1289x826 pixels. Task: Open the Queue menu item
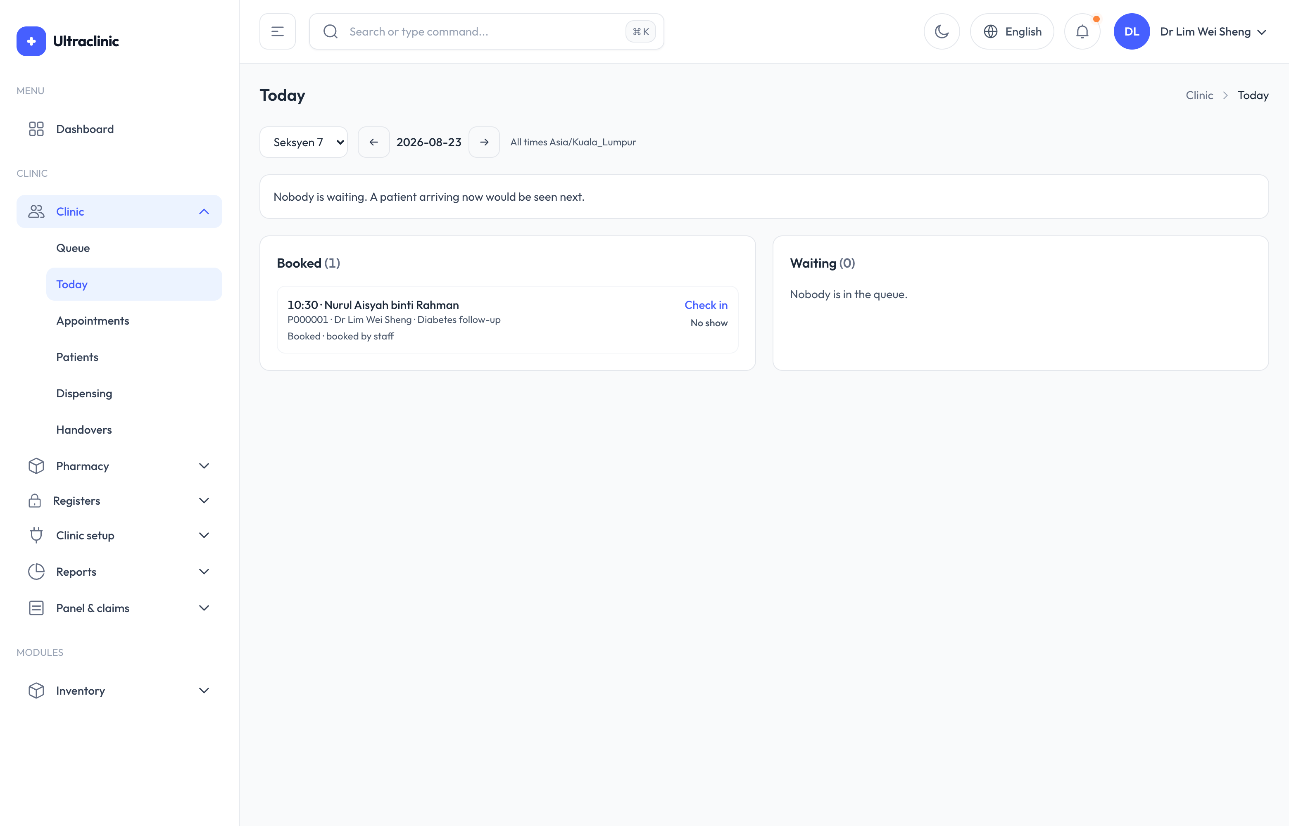pos(134,248)
